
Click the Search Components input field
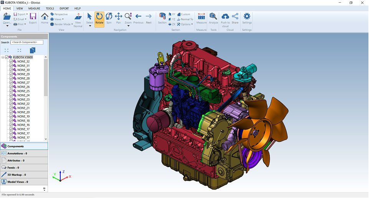click(27, 42)
